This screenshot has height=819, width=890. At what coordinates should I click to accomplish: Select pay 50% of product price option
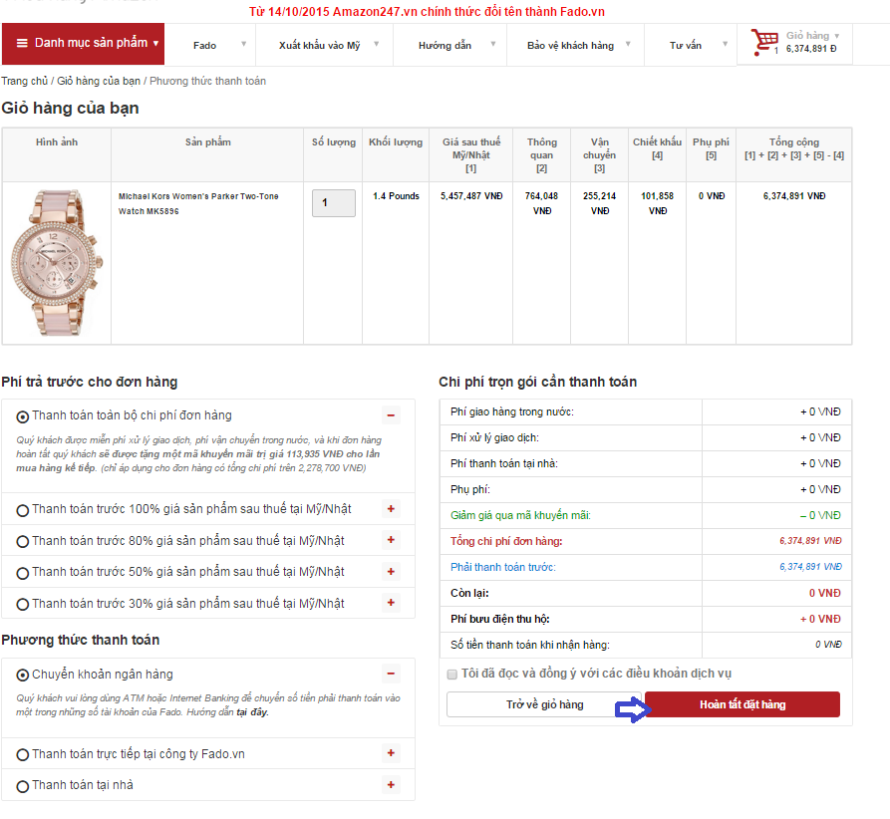(23, 573)
